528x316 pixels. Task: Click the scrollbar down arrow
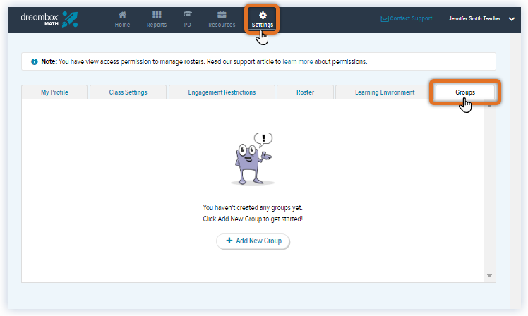coord(489,275)
